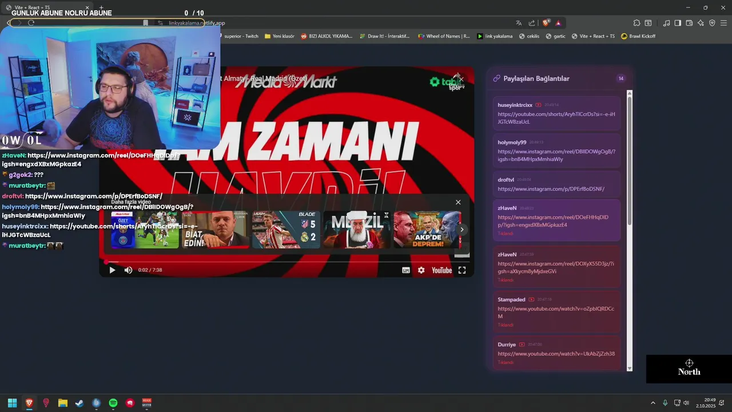Viewport: 732px width, 412px height.
Task: Open the video player settings gear
Action: click(x=421, y=270)
